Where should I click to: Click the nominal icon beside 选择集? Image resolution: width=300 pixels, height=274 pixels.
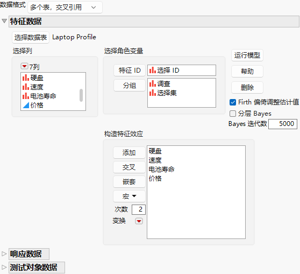point(153,93)
